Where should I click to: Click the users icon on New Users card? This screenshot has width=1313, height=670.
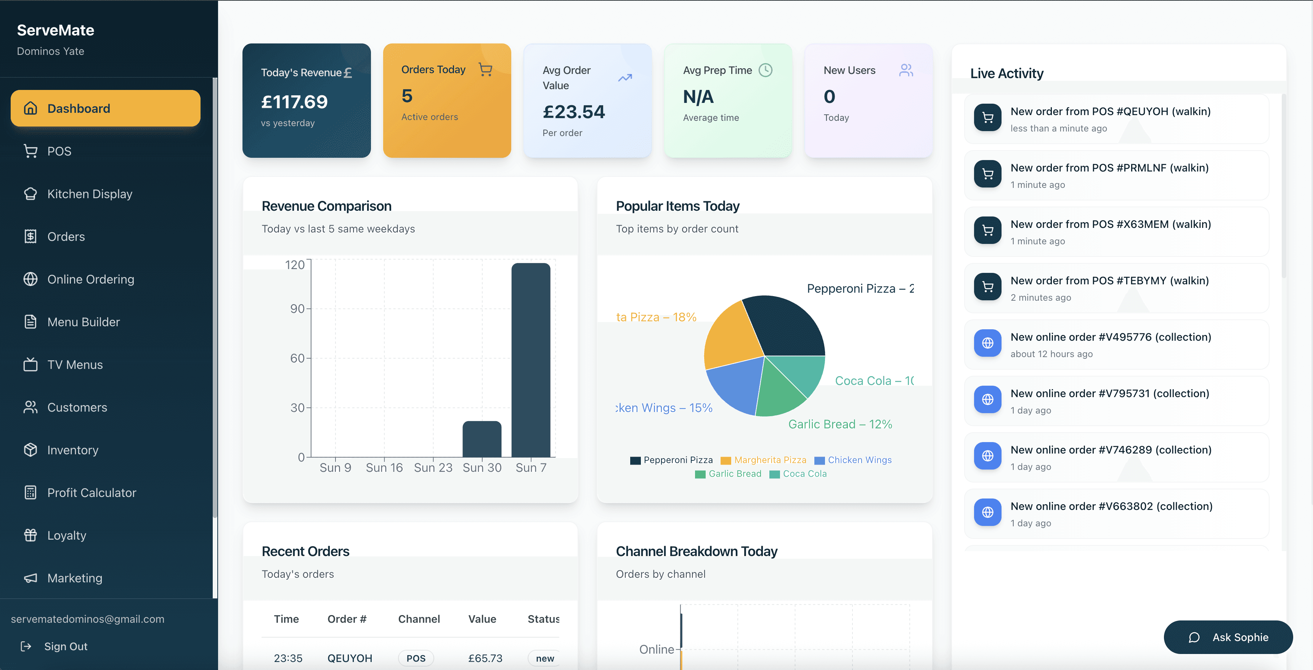906,70
